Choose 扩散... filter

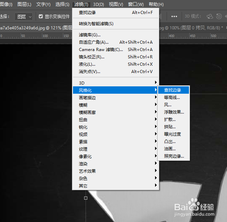click(x=174, y=120)
